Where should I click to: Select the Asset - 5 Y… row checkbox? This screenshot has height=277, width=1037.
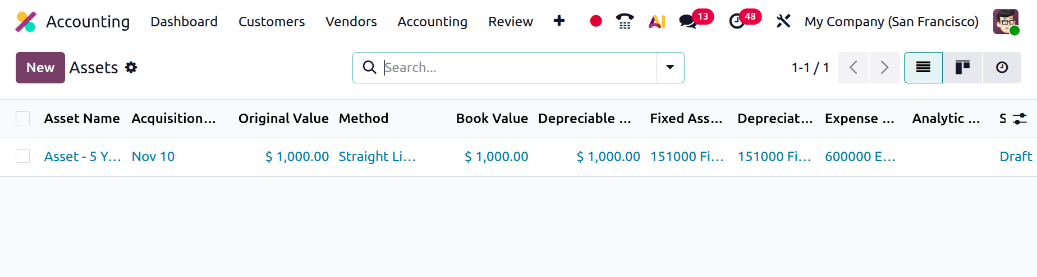coord(23,157)
